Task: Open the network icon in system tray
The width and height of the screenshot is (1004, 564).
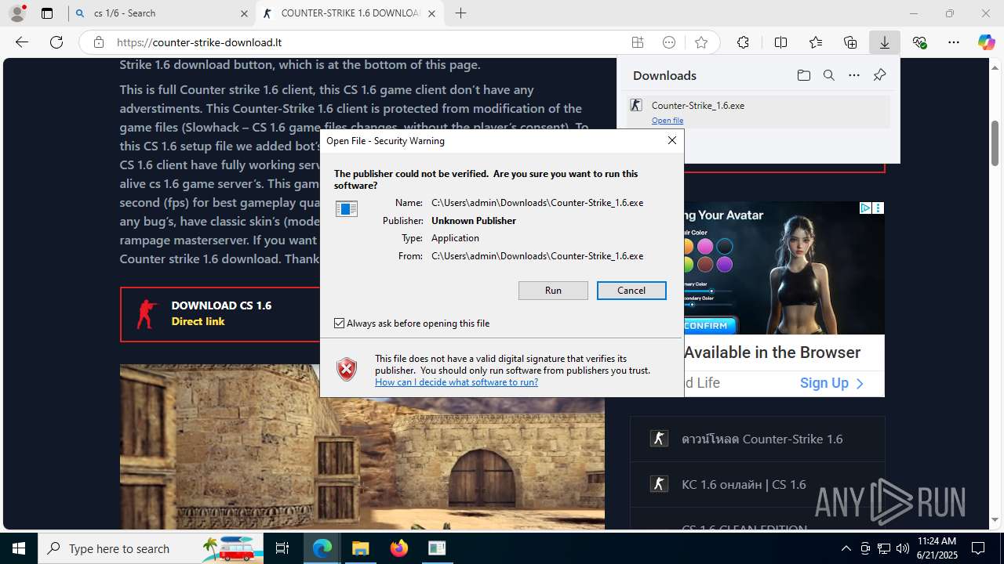Action: point(884,548)
